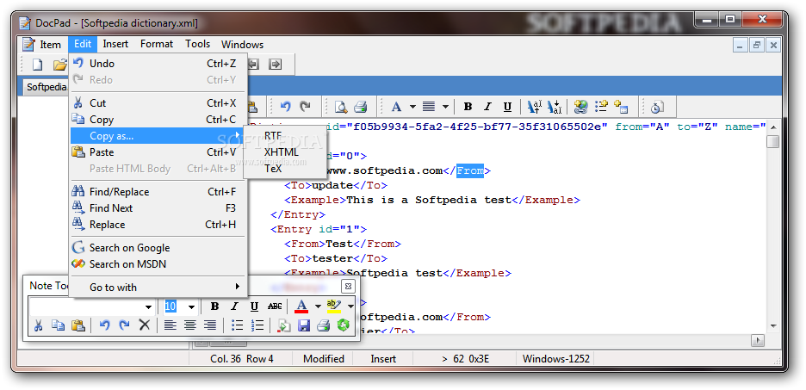
Task: Align text center in Note toolbar
Action: [189, 325]
